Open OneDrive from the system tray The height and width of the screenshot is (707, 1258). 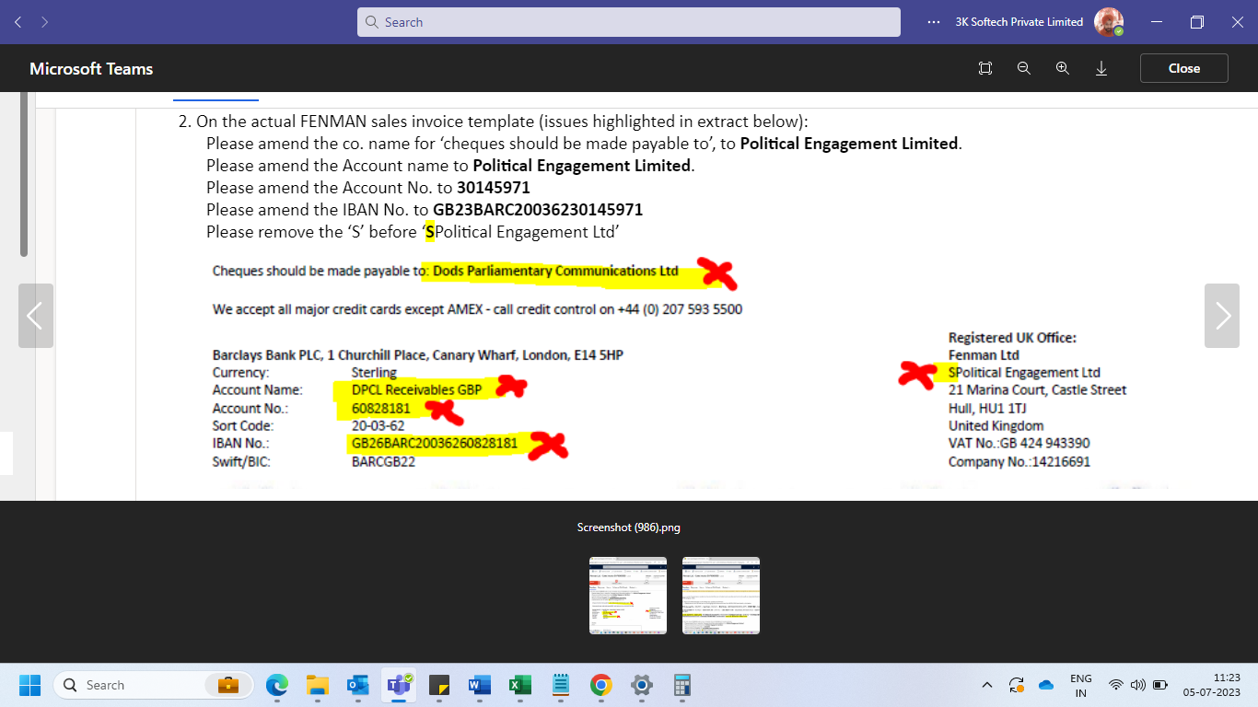[x=1045, y=685]
